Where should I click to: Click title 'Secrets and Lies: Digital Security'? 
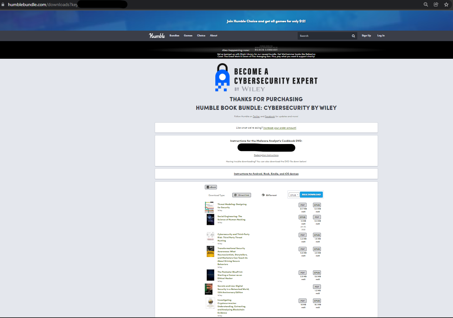tap(233, 289)
